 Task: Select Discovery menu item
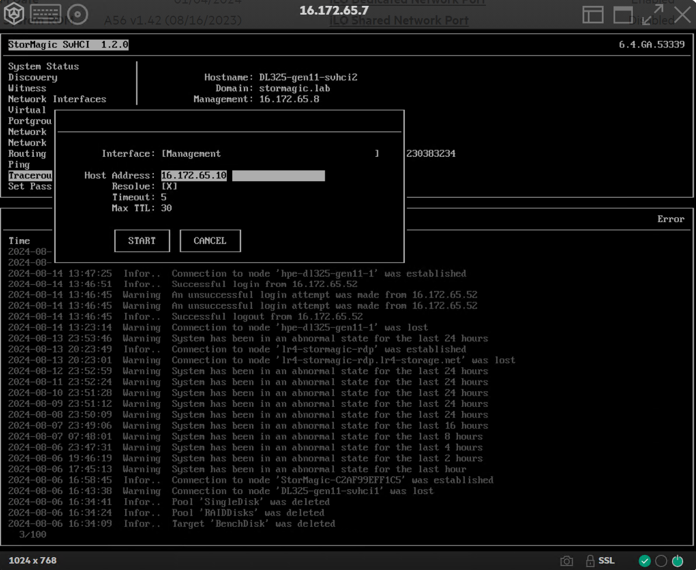coord(32,77)
